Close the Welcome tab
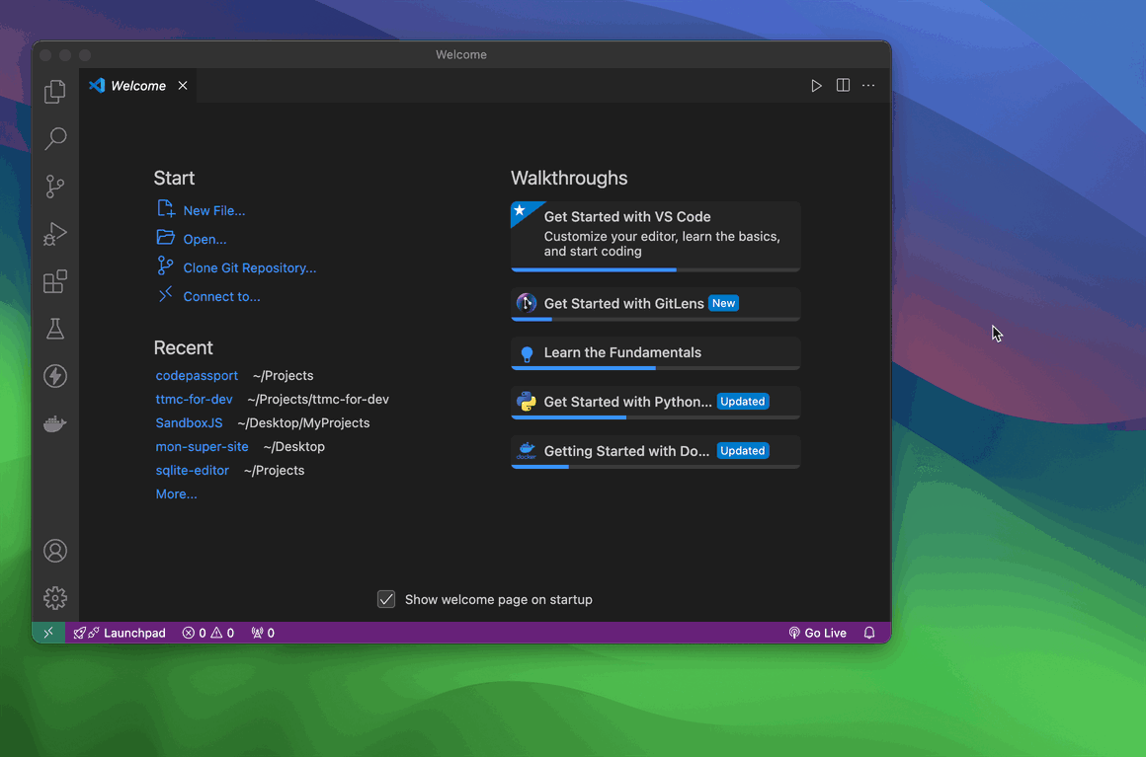 click(183, 86)
